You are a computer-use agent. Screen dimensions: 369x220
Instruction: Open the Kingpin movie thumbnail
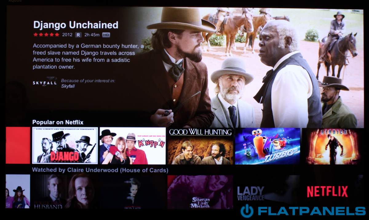(x=133, y=146)
